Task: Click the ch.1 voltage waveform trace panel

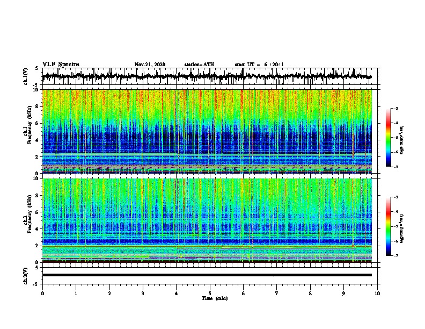Action: [x=211, y=76]
